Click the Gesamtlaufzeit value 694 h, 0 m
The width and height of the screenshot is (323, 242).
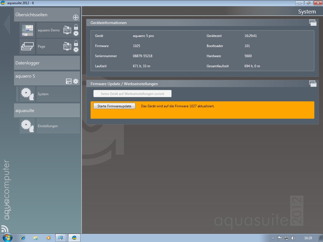[252, 66]
